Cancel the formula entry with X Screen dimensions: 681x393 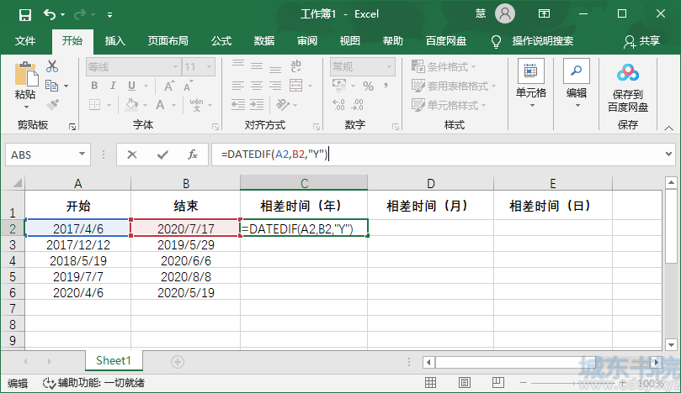[x=132, y=155]
